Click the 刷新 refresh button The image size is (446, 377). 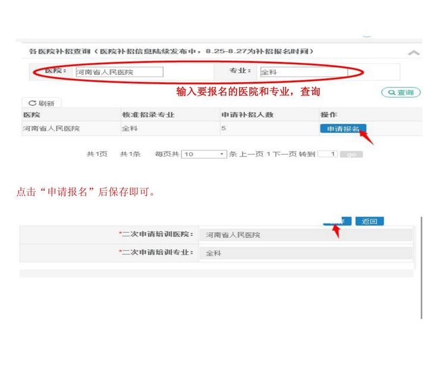coord(42,103)
